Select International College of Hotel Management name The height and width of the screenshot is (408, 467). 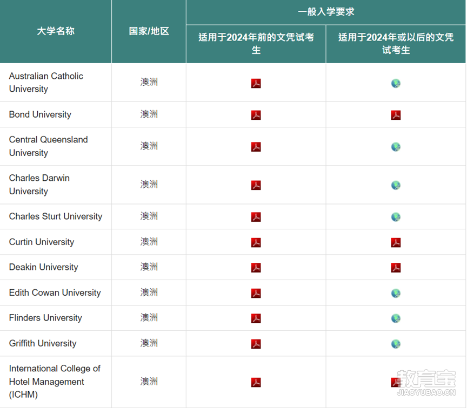pos(55,382)
